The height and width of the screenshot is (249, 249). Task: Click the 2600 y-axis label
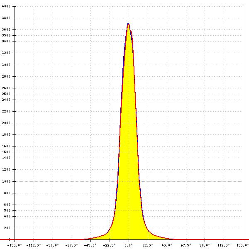pos(6,88)
